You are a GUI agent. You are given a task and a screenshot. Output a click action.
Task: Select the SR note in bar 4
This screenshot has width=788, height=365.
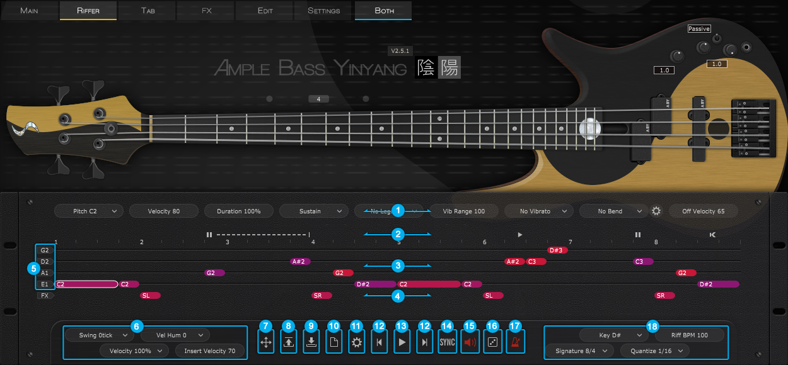coord(322,296)
